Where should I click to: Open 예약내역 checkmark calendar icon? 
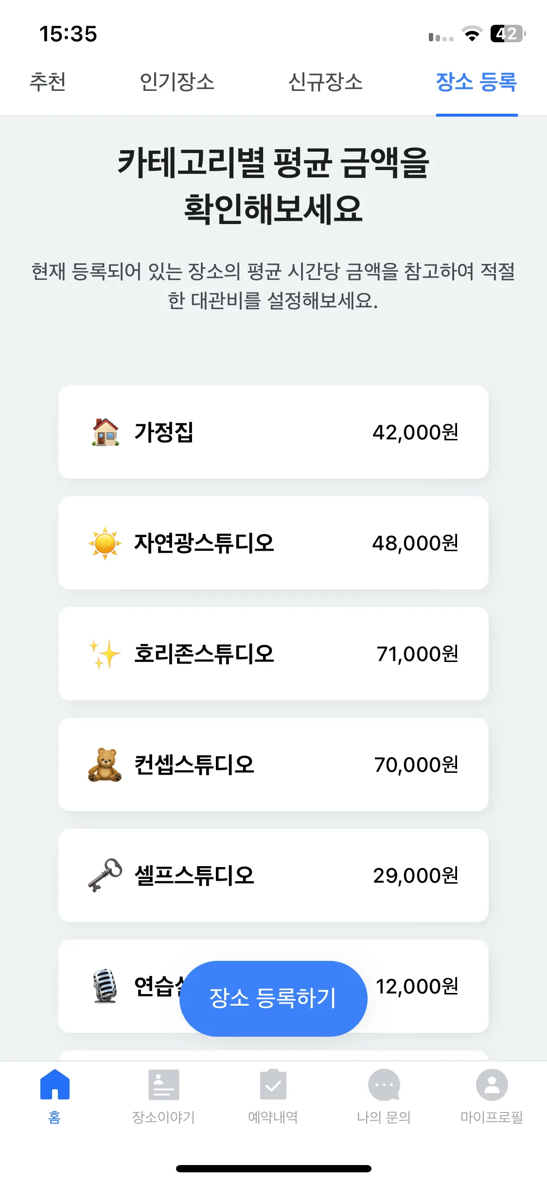(273, 1084)
